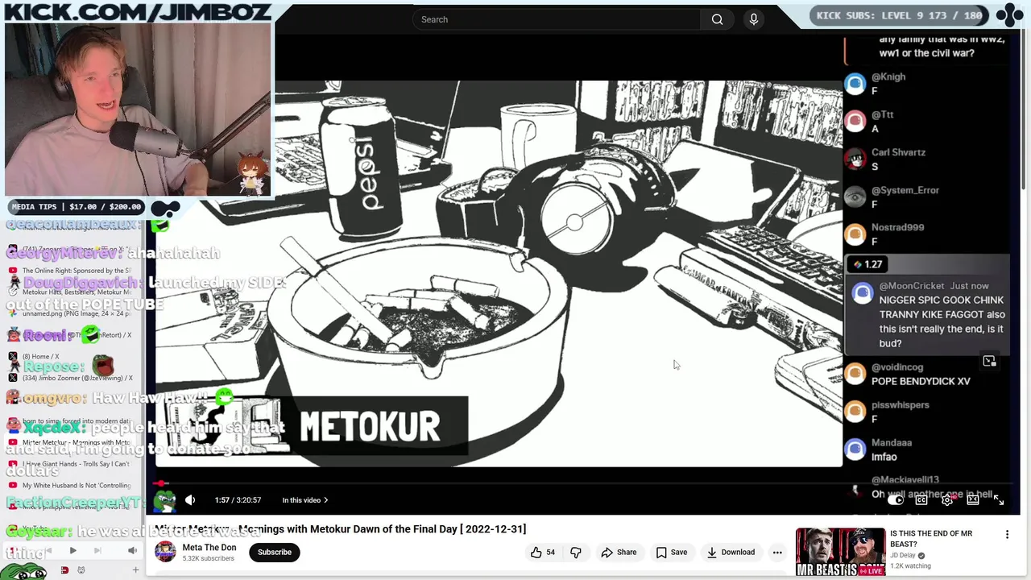
Task: Click Carl Shvartz's chat avatar
Action: click(855, 159)
